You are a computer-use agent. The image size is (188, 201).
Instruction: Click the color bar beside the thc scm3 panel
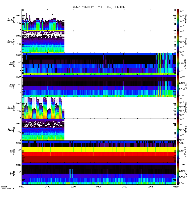(178, 130)
